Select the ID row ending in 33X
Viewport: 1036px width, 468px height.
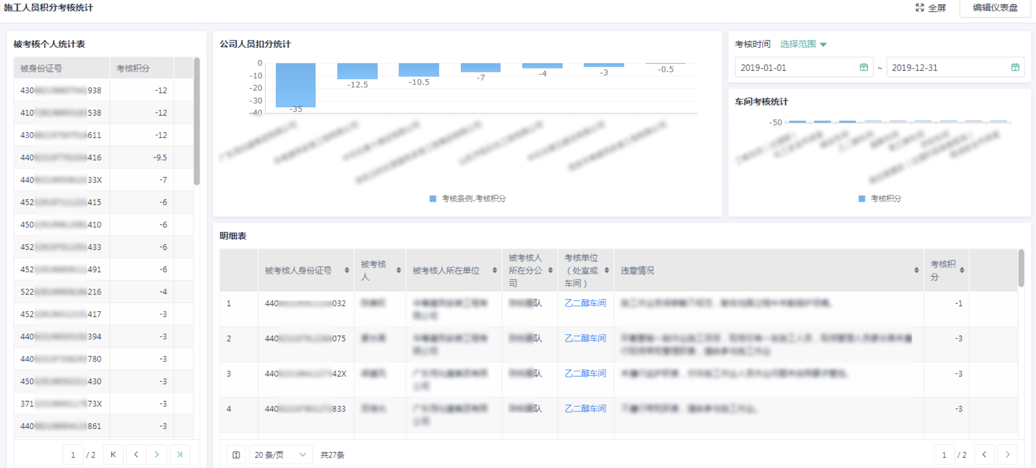(x=103, y=180)
